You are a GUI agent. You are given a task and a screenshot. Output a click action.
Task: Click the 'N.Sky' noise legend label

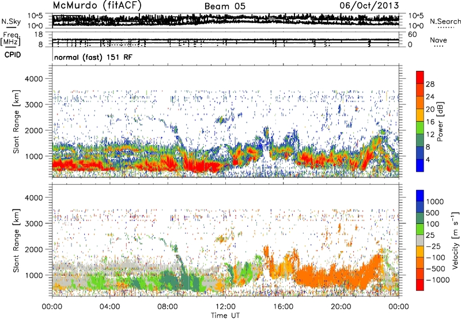coord(11,21)
